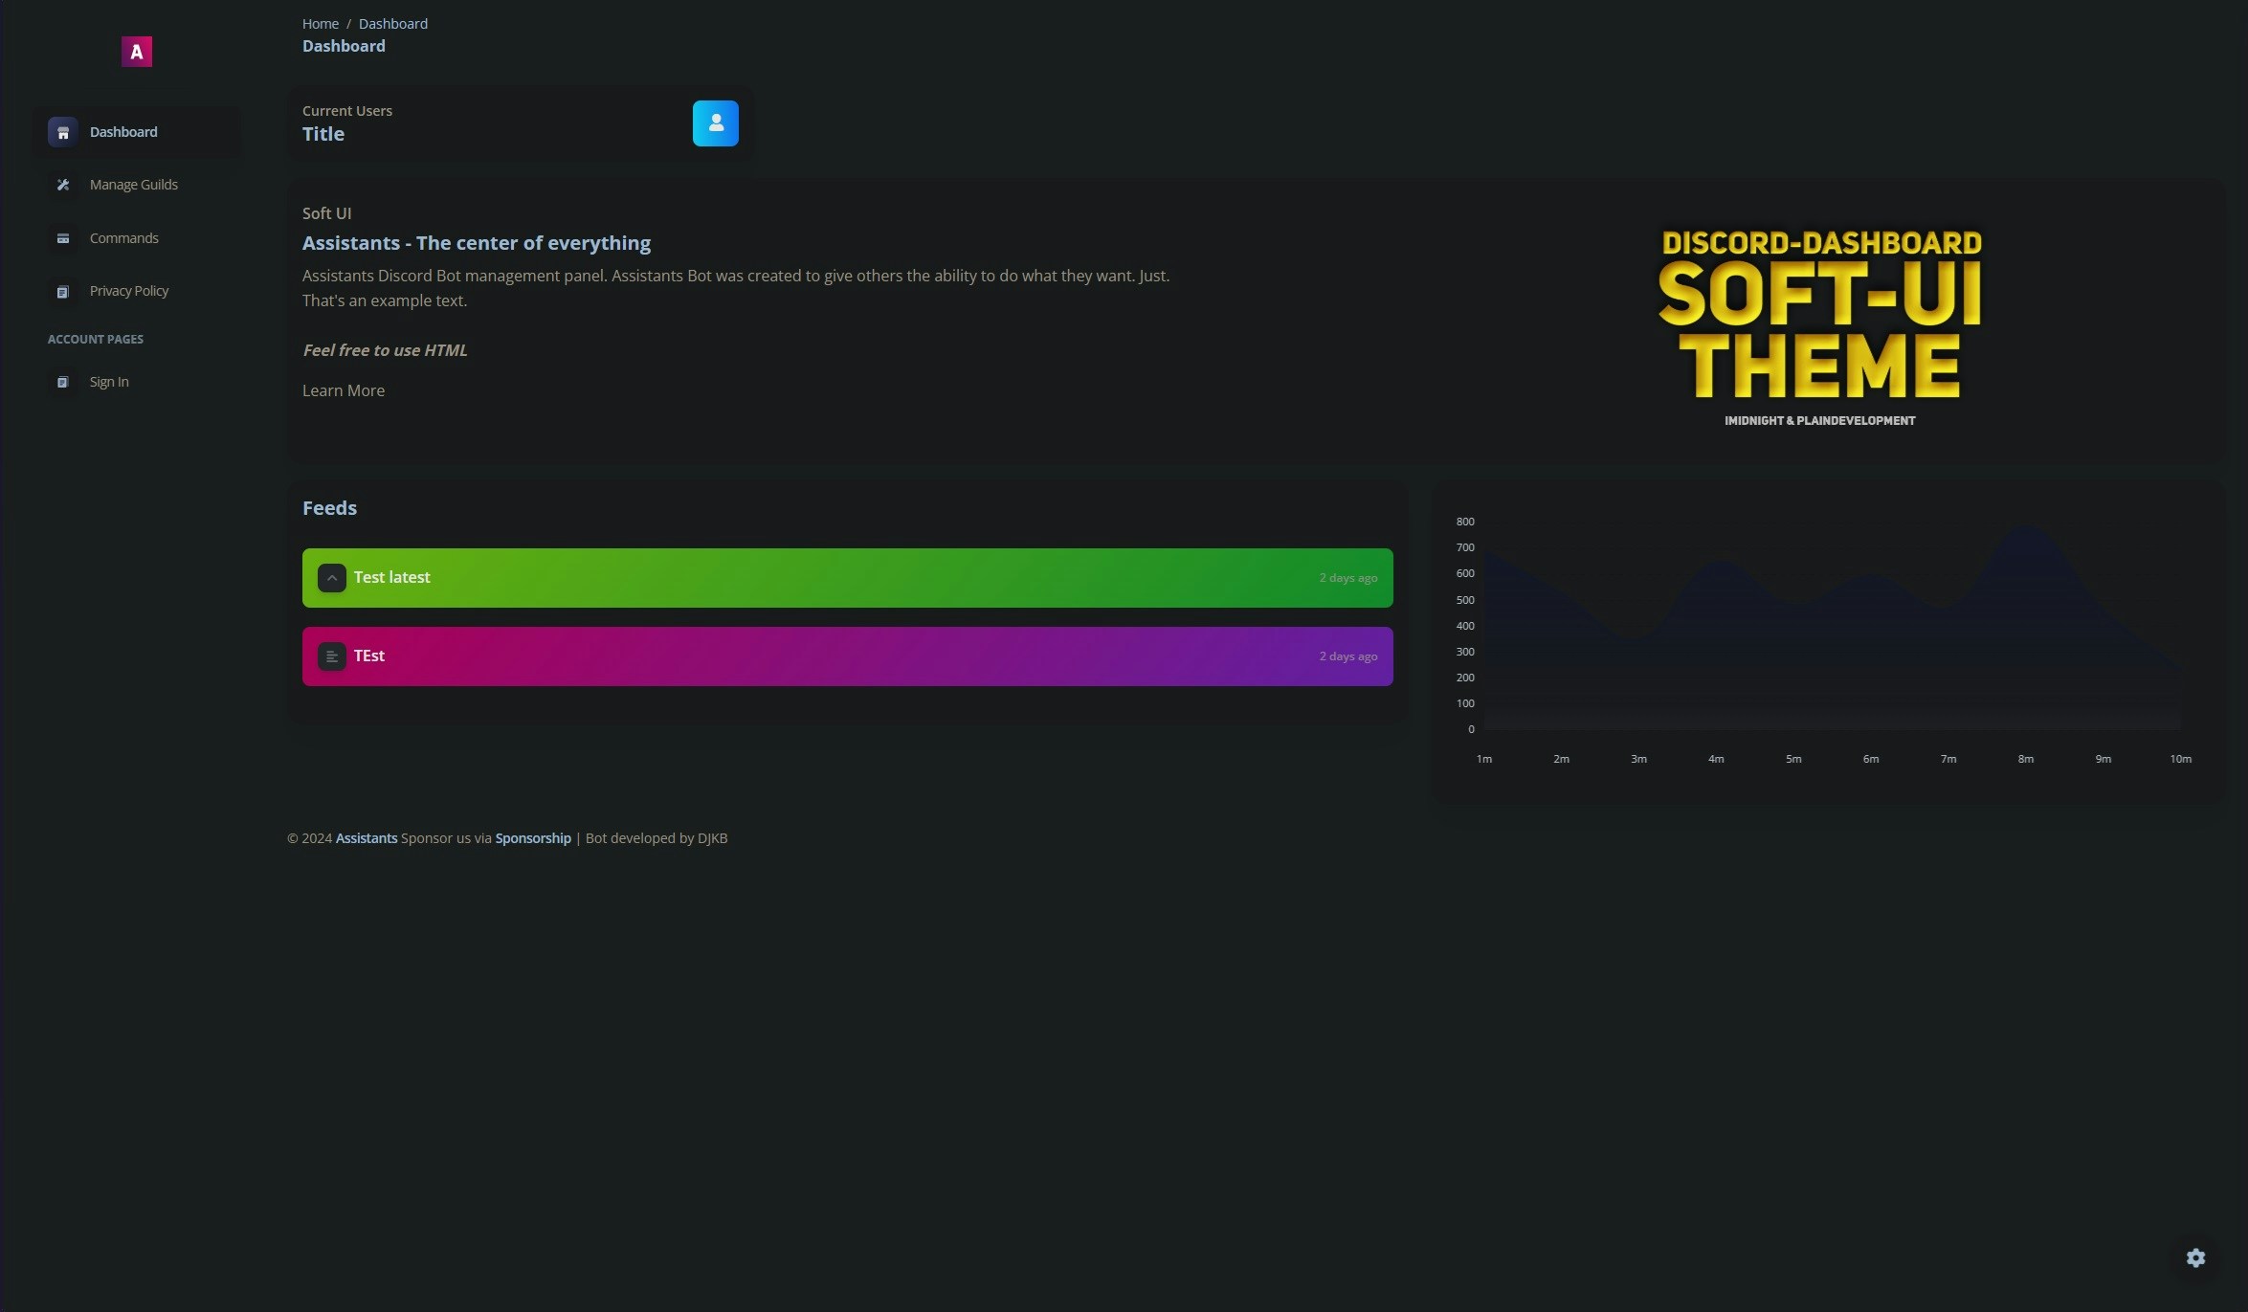Click the Manage Guilds tools icon
Viewport: 2248px width, 1312px height.
tap(63, 185)
